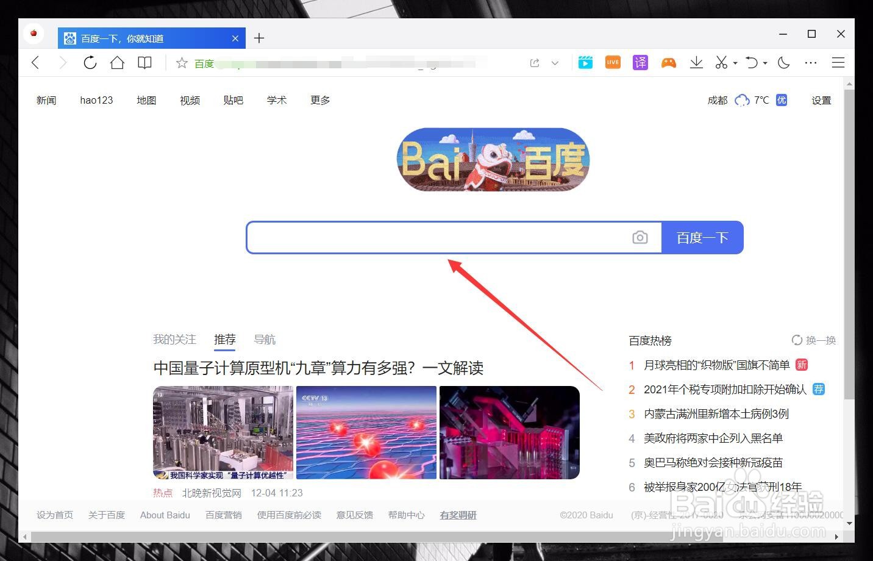873x561 pixels.
Task: Click the 有奖调研 footer link
Action: pyautogui.click(x=458, y=515)
